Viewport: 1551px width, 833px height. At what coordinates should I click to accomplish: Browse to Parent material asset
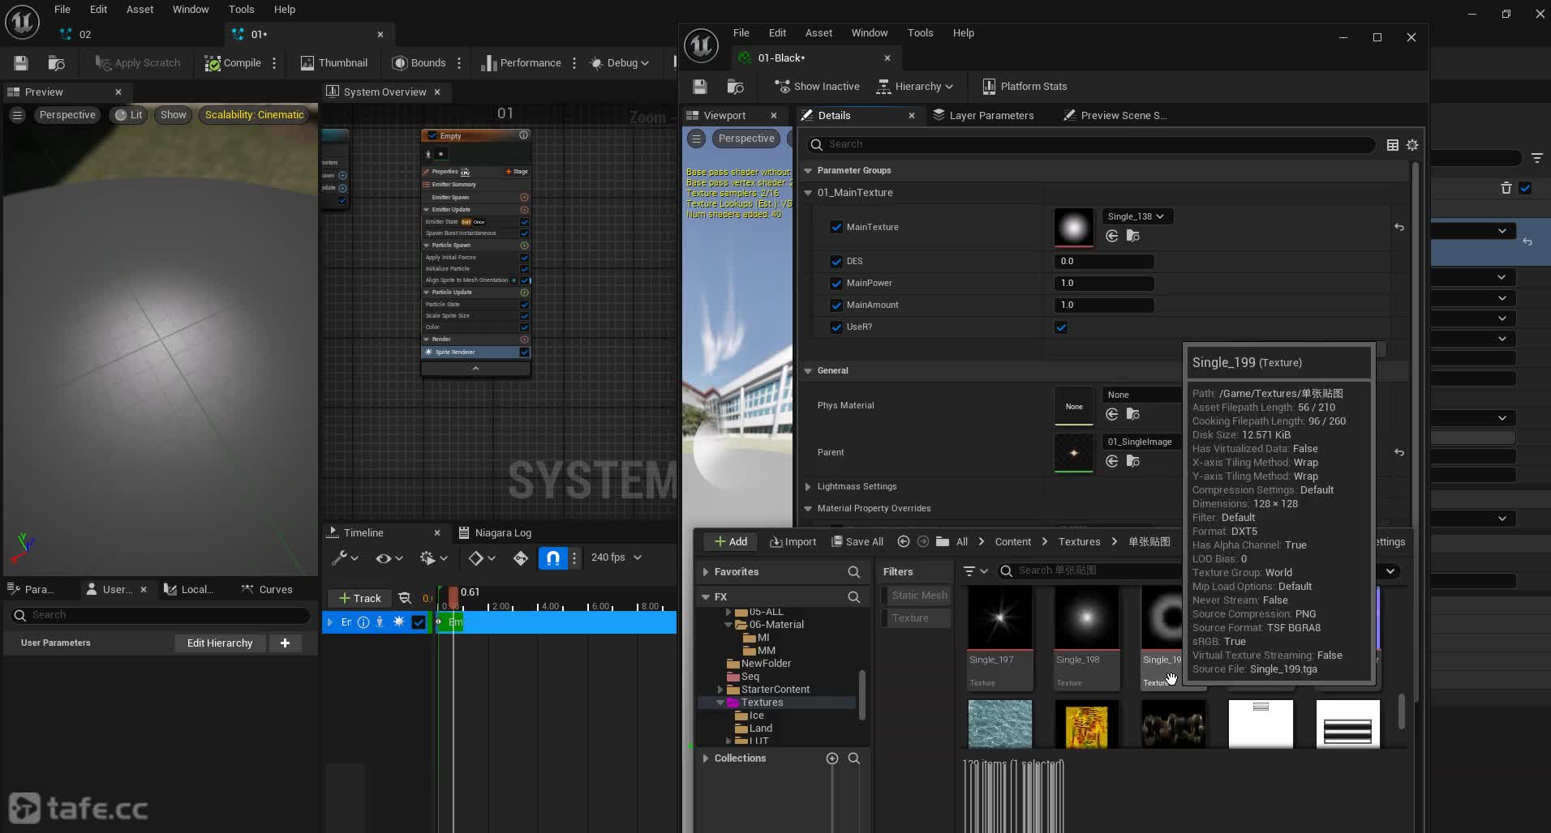click(1133, 461)
